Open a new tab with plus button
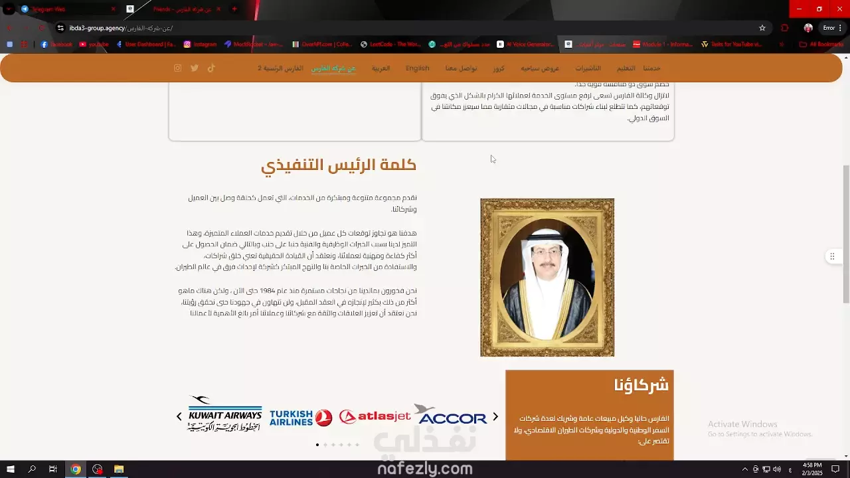Image resolution: width=850 pixels, height=478 pixels. [x=234, y=9]
